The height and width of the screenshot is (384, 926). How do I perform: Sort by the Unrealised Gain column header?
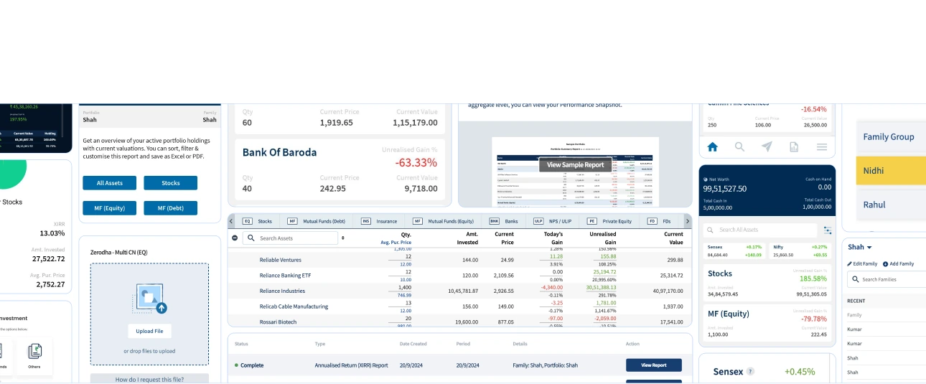(602, 238)
